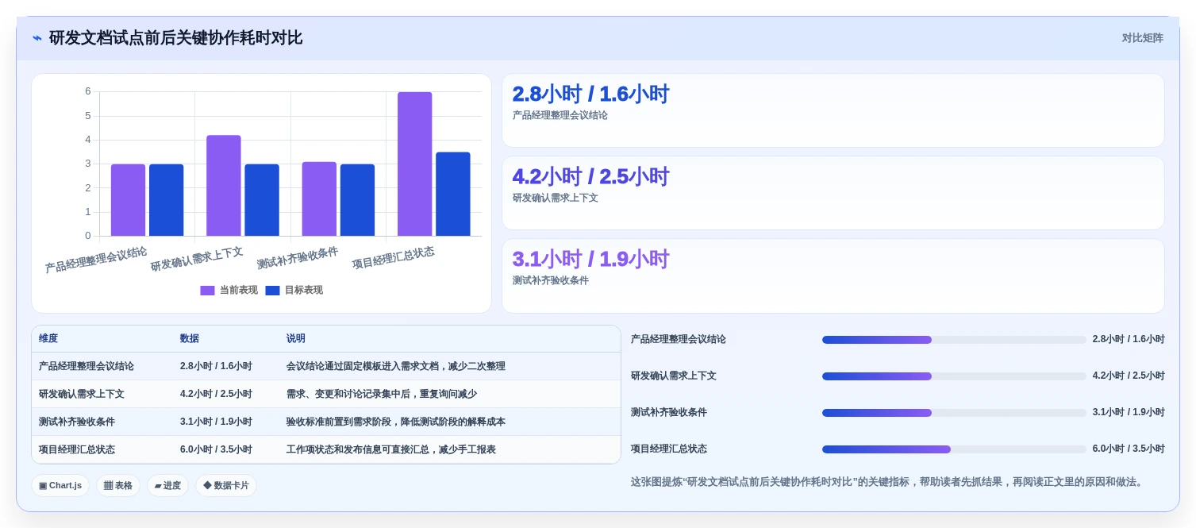1196x528 pixels.
Task: Toggle the 目标表现 legend swatch
Action: pos(272,291)
